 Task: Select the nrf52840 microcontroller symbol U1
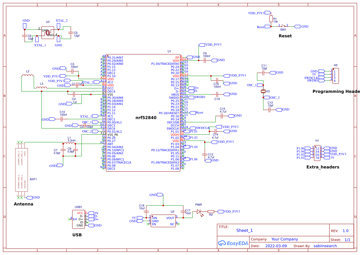(x=145, y=117)
